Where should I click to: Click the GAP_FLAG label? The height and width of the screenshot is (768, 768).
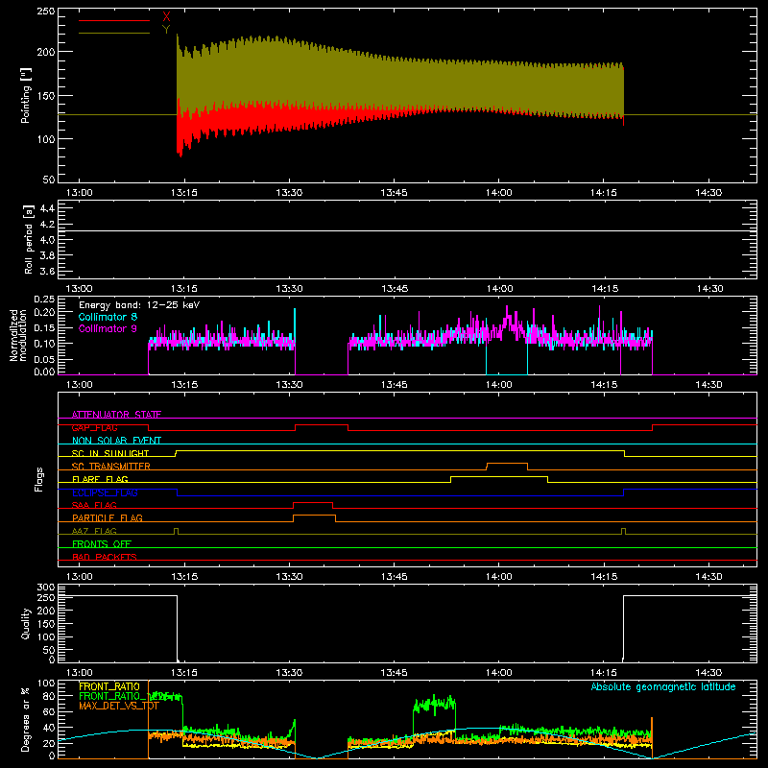[94, 427]
